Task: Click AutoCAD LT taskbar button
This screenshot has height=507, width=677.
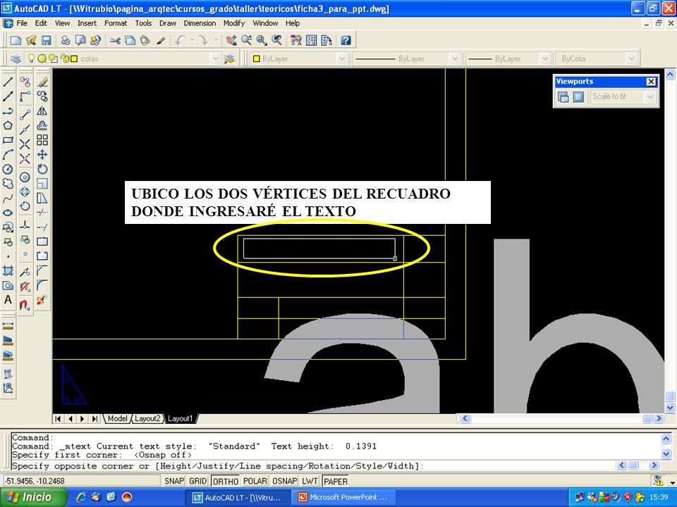Action: click(x=238, y=497)
